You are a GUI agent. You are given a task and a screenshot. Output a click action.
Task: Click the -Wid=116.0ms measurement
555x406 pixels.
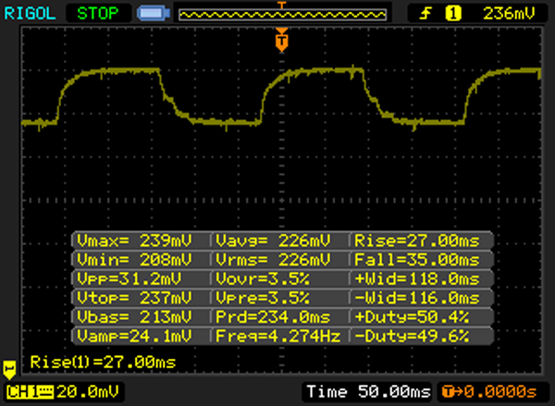coord(417,298)
